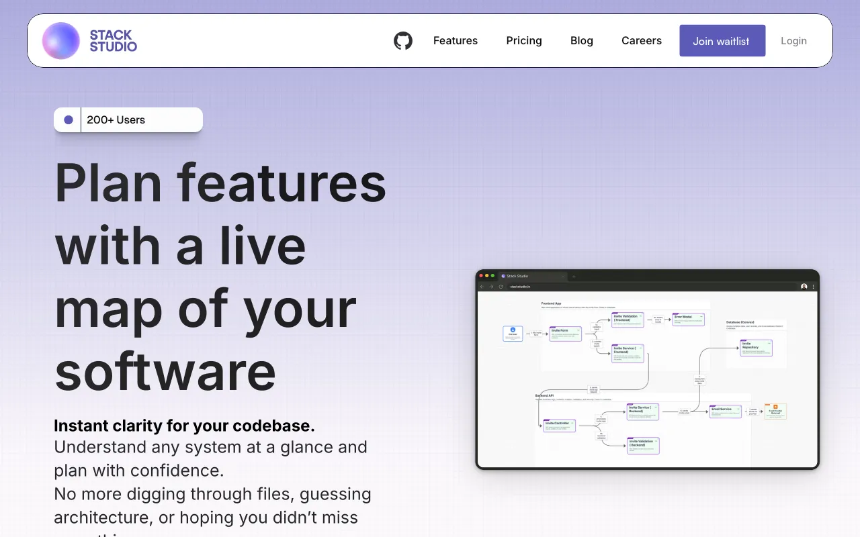Click the Error Modal node in preview

click(689, 319)
